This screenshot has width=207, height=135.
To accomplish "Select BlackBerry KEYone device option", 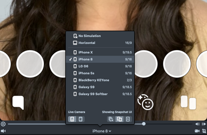I will point(94,80).
